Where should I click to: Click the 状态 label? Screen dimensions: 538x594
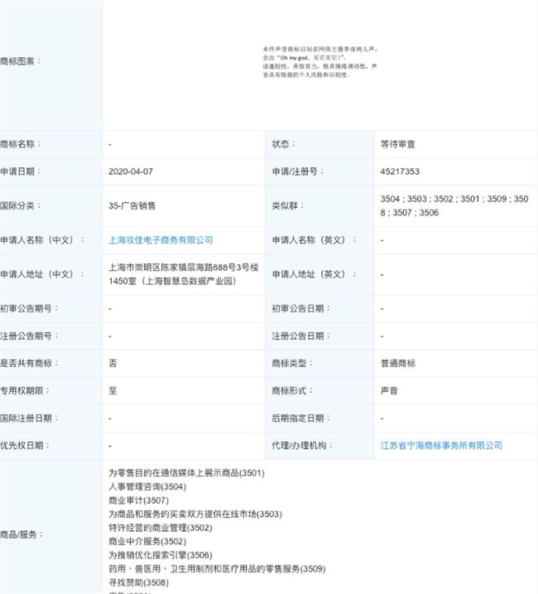click(x=284, y=144)
